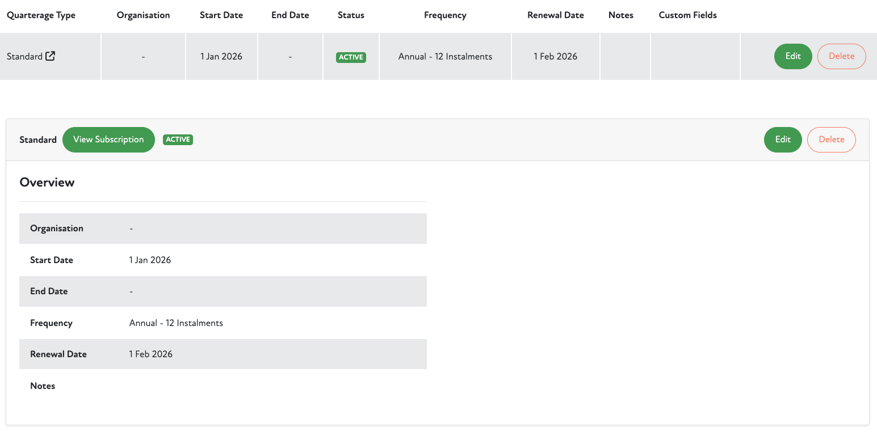Click the End Date column header
Screen dimensions: 877x440
[x=290, y=15]
